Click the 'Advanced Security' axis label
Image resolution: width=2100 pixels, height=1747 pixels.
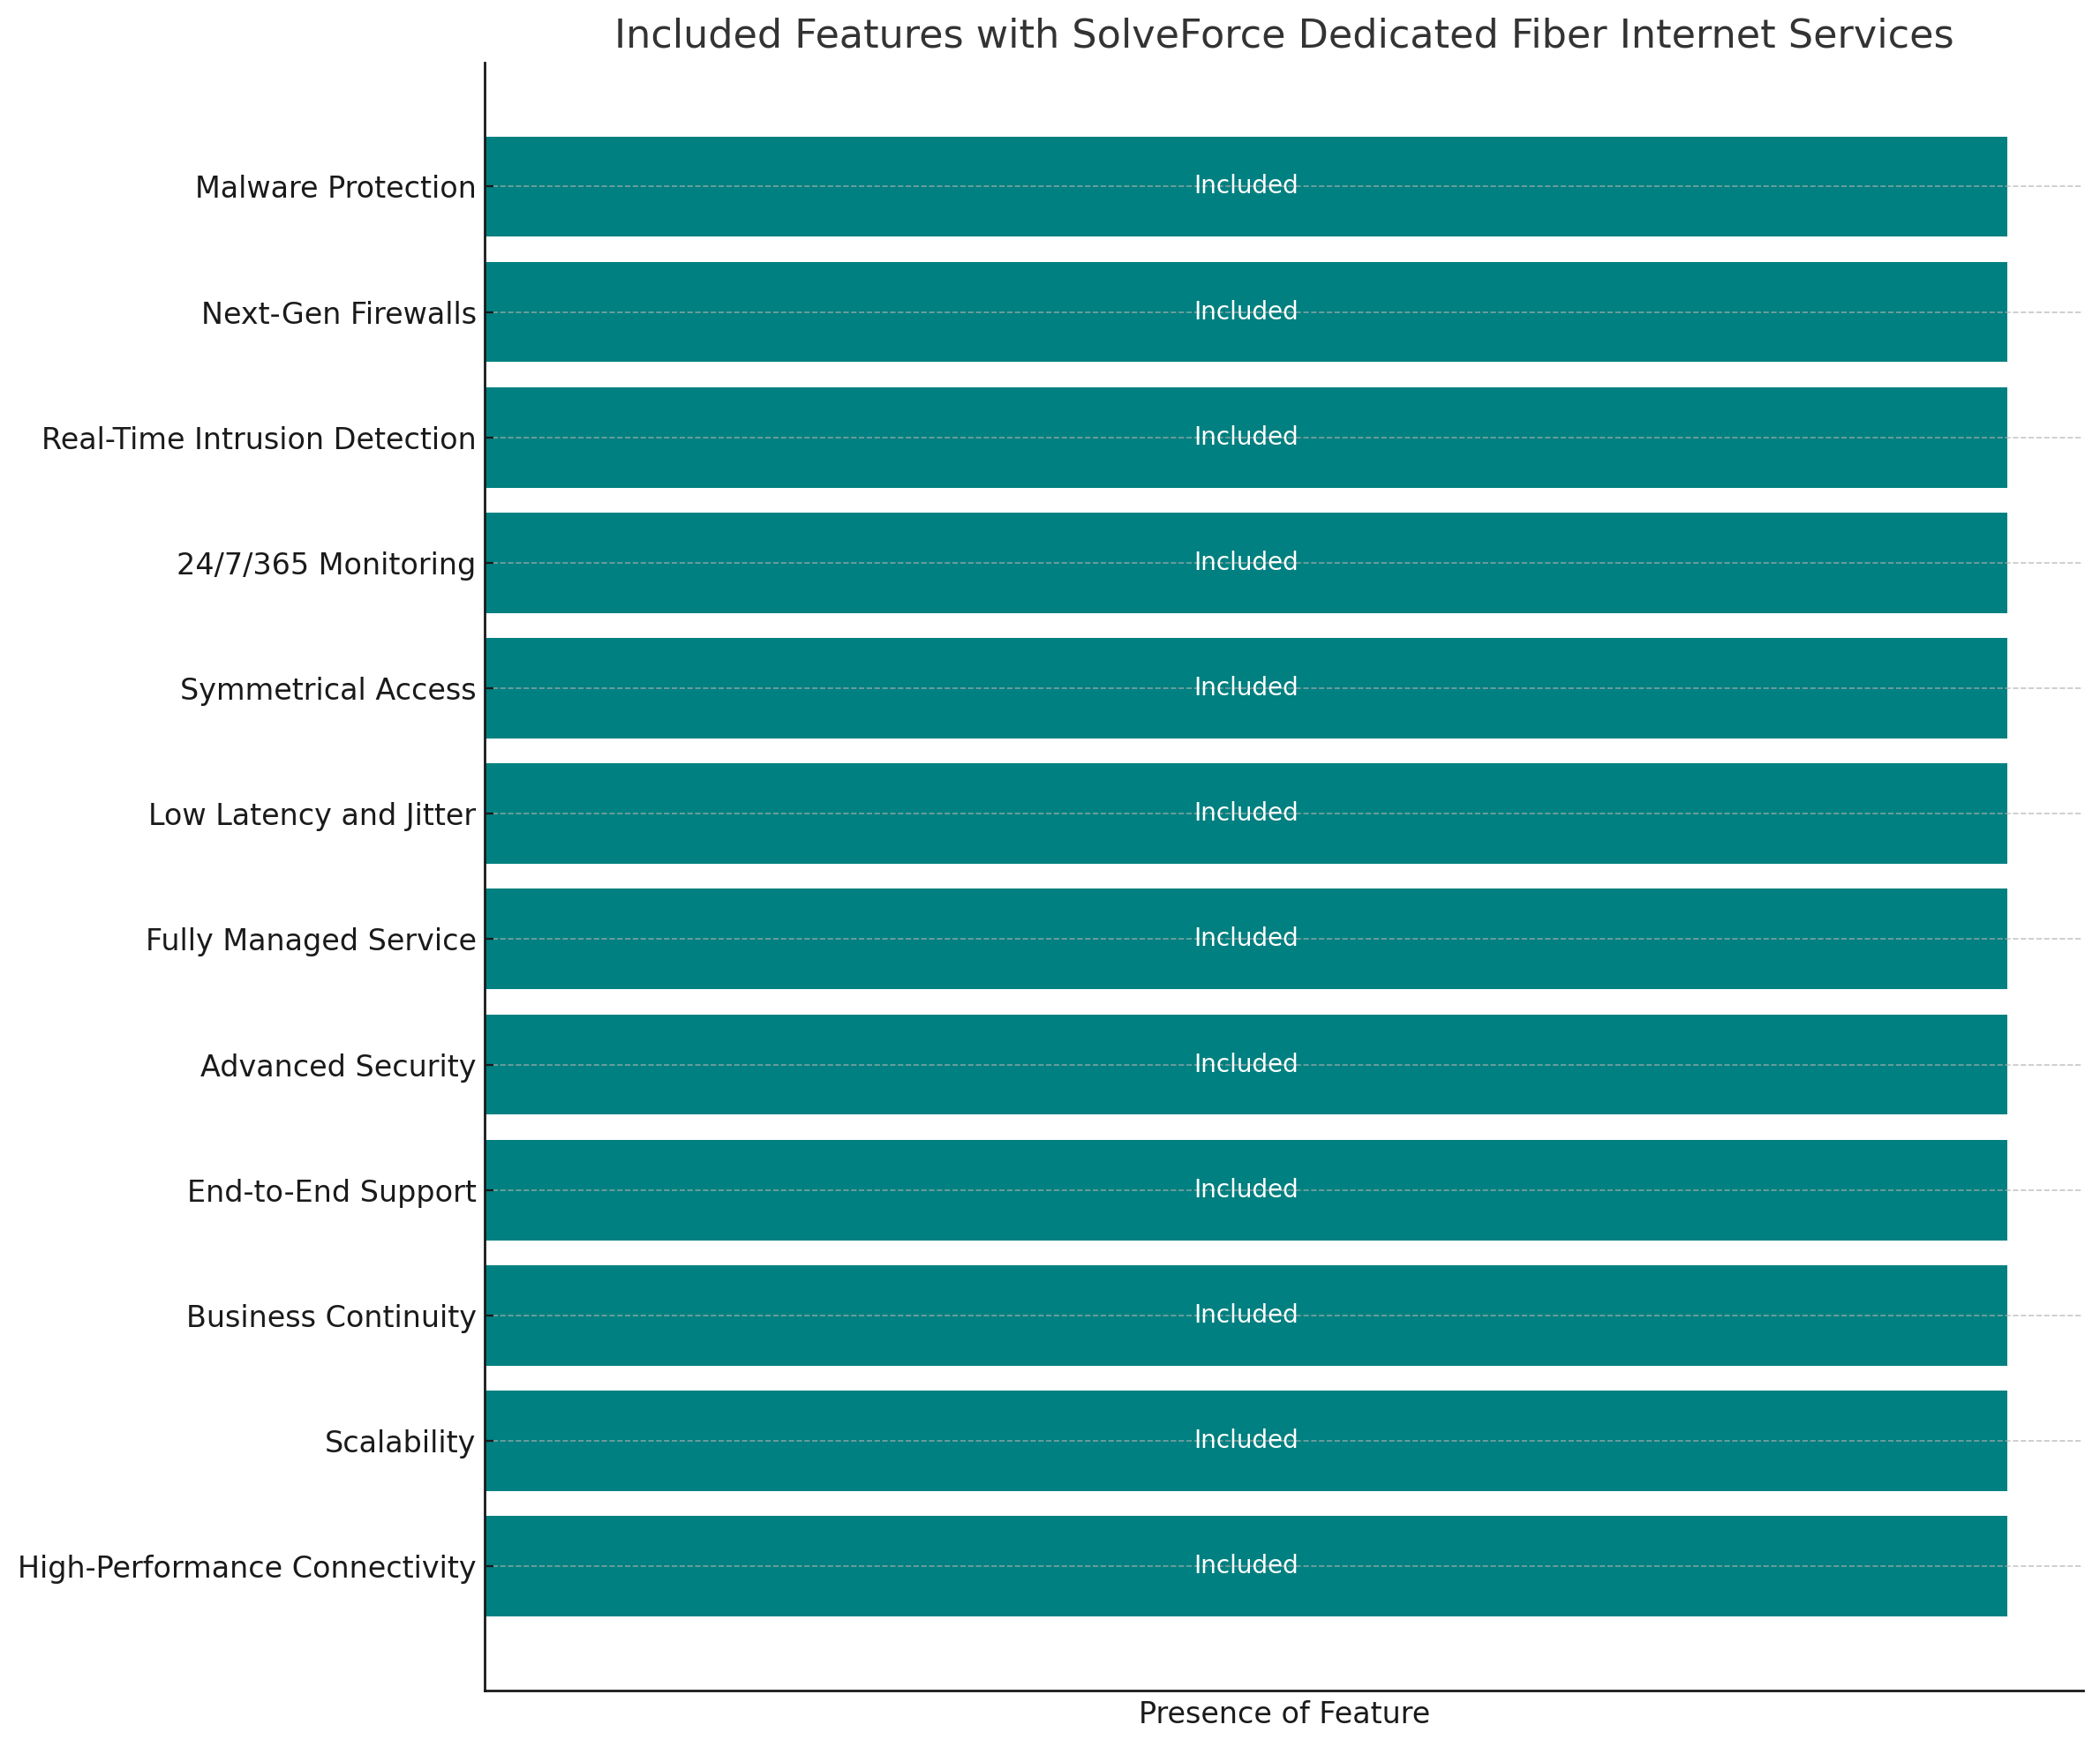pyautogui.click(x=337, y=1065)
